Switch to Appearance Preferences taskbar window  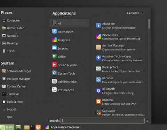63,127
